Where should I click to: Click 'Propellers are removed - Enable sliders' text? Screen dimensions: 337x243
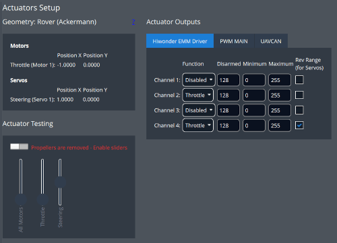[79, 147]
